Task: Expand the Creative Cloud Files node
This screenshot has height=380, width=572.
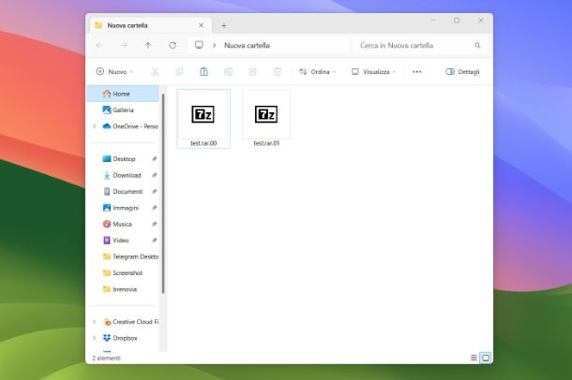Action: pos(95,322)
